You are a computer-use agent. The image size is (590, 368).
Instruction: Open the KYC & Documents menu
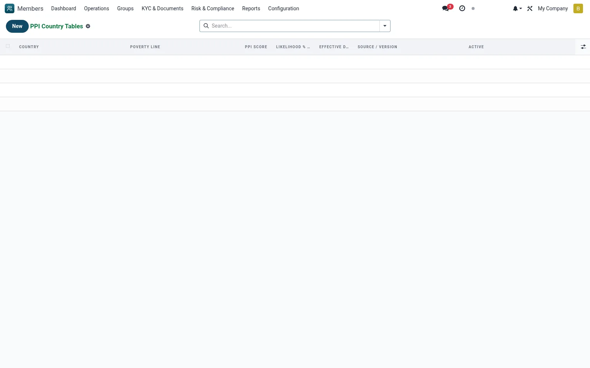tap(162, 8)
